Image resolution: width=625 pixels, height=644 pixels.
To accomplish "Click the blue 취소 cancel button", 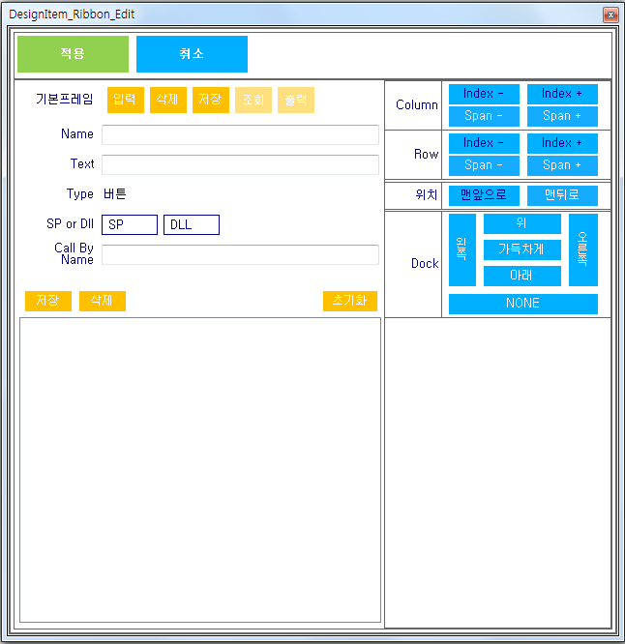I will [192, 54].
